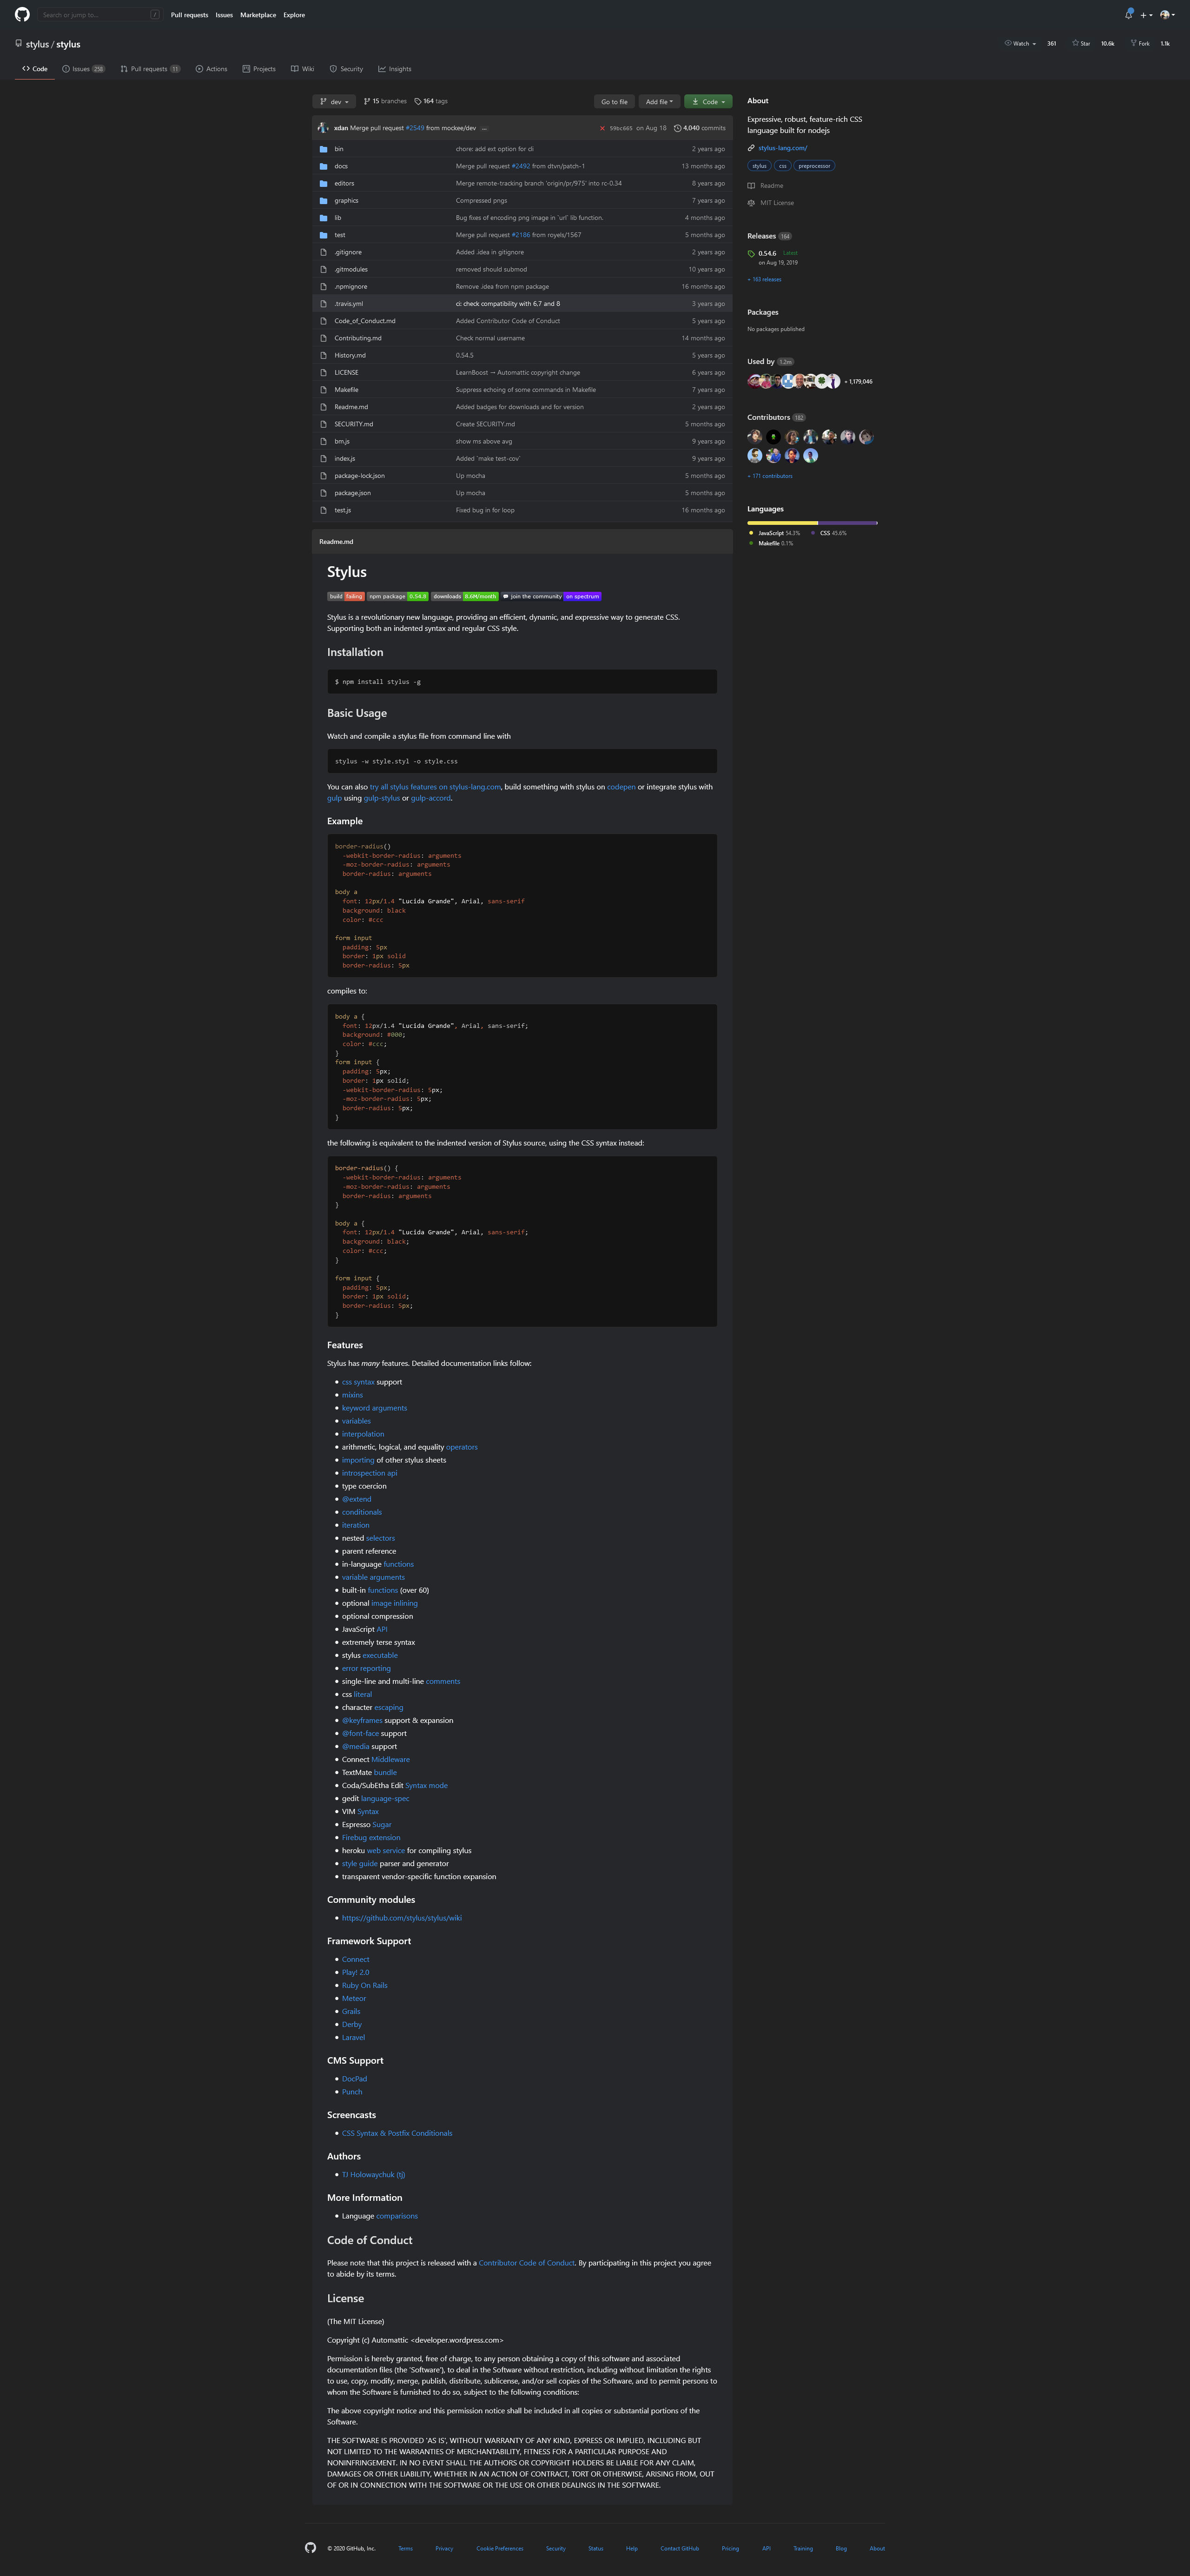Image resolution: width=1190 pixels, height=2576 pixels.
Task: Expand the commit message ellipsis
Action: click(484, 128)
